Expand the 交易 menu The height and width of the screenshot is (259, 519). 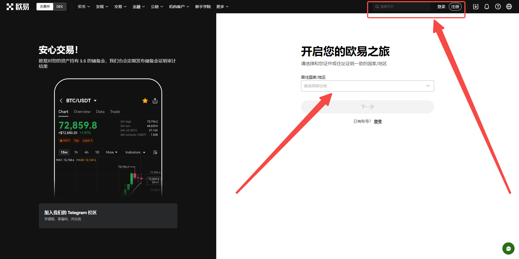pyautogui.click(x=120, y=7)
